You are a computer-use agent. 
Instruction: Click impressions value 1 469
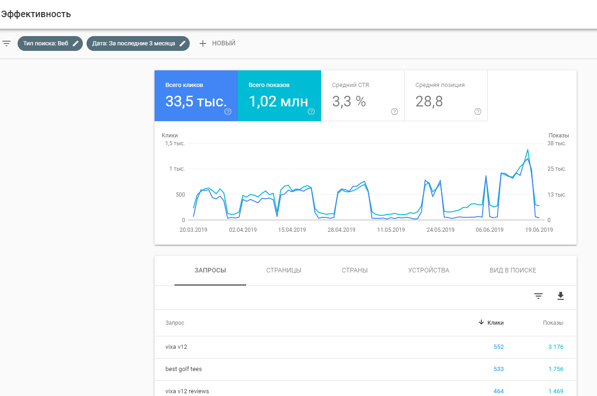(556, 391)
